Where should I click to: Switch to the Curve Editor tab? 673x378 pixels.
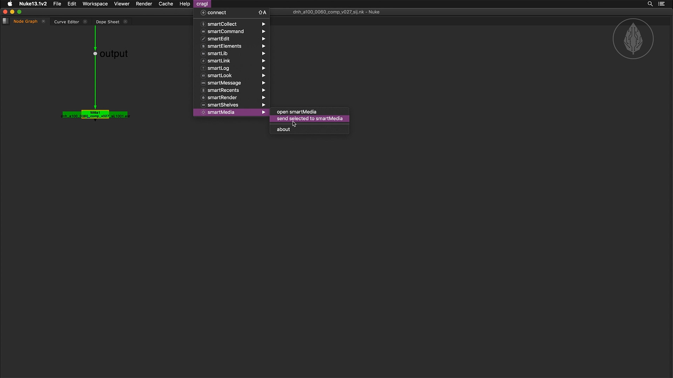67,22
